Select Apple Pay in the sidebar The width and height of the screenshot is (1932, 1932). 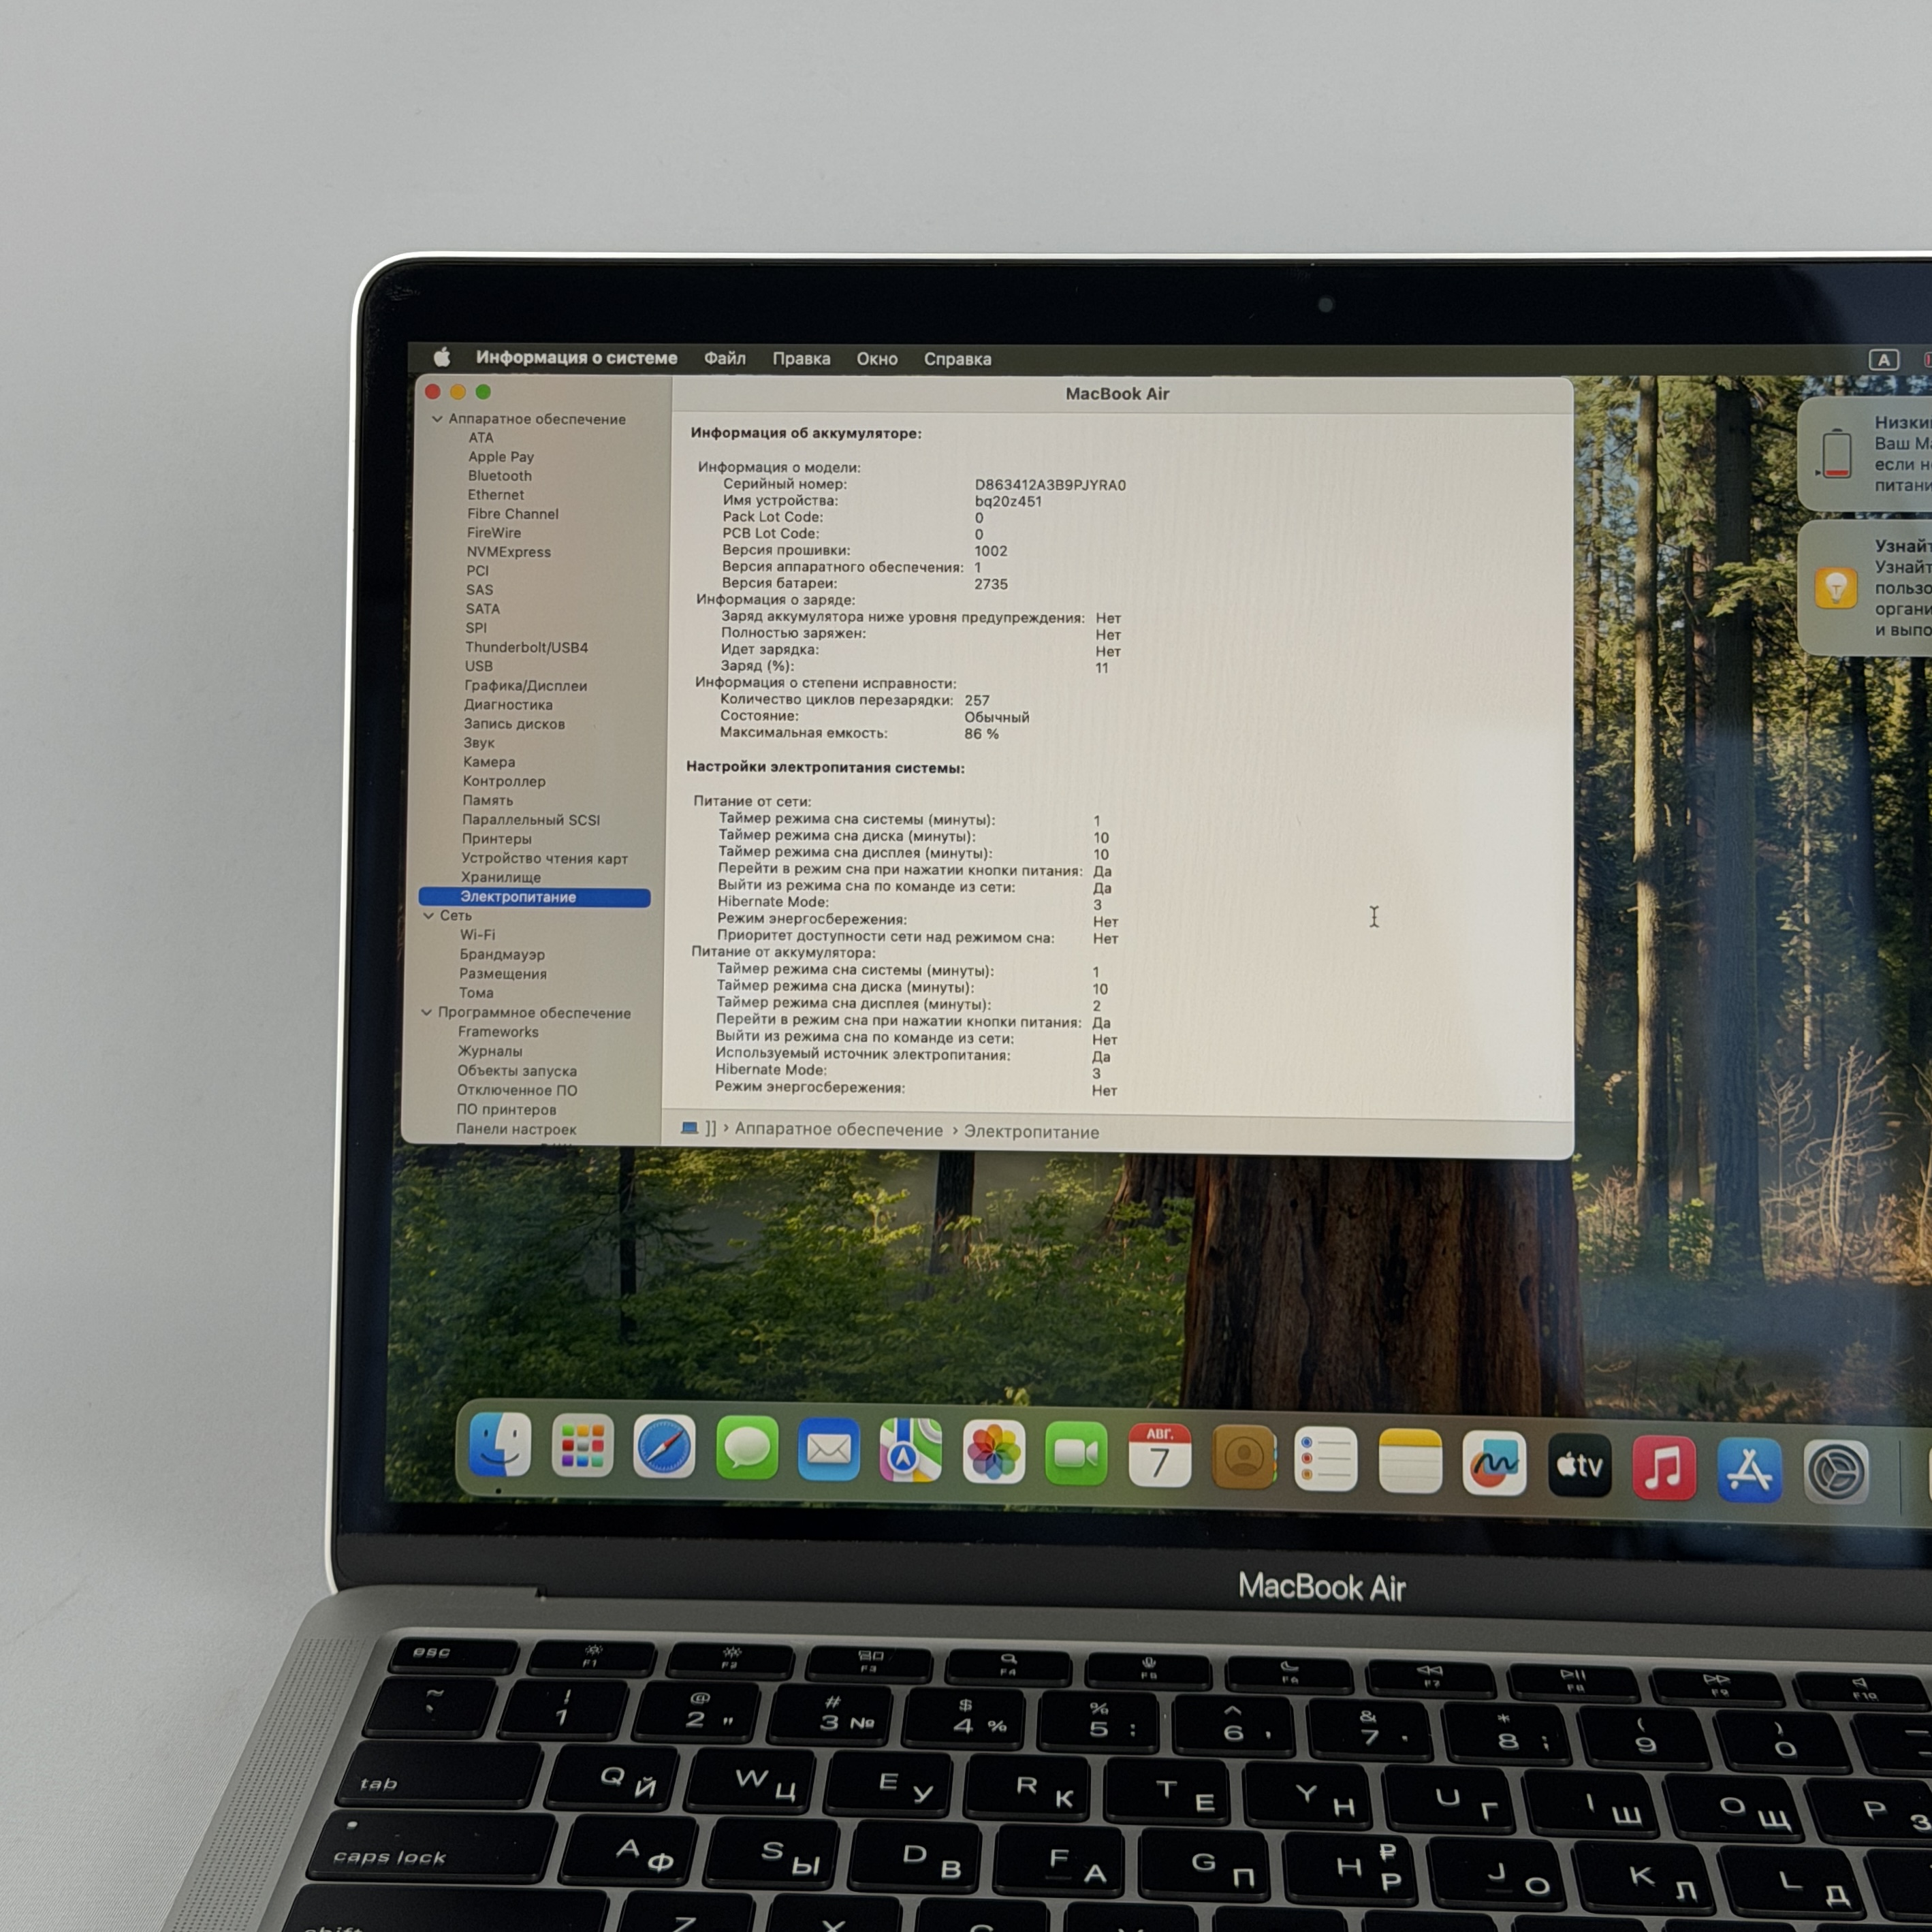pyautogui.click(x=501, y=457)
